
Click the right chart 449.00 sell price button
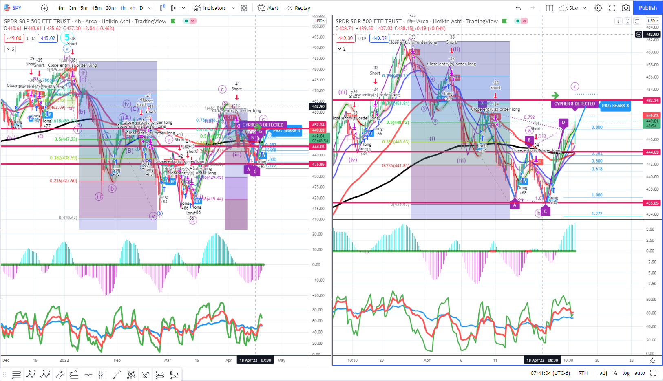coord(345,38)
